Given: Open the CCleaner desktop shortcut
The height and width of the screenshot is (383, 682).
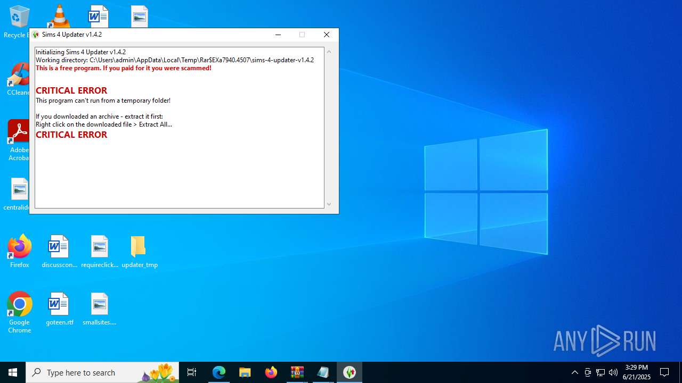Looking at the screenshot, I should pyautogui.click(x=19, y=79).
